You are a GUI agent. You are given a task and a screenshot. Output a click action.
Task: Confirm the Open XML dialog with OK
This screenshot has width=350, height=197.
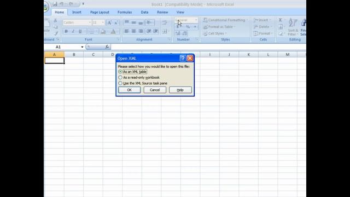click(130, 90)
